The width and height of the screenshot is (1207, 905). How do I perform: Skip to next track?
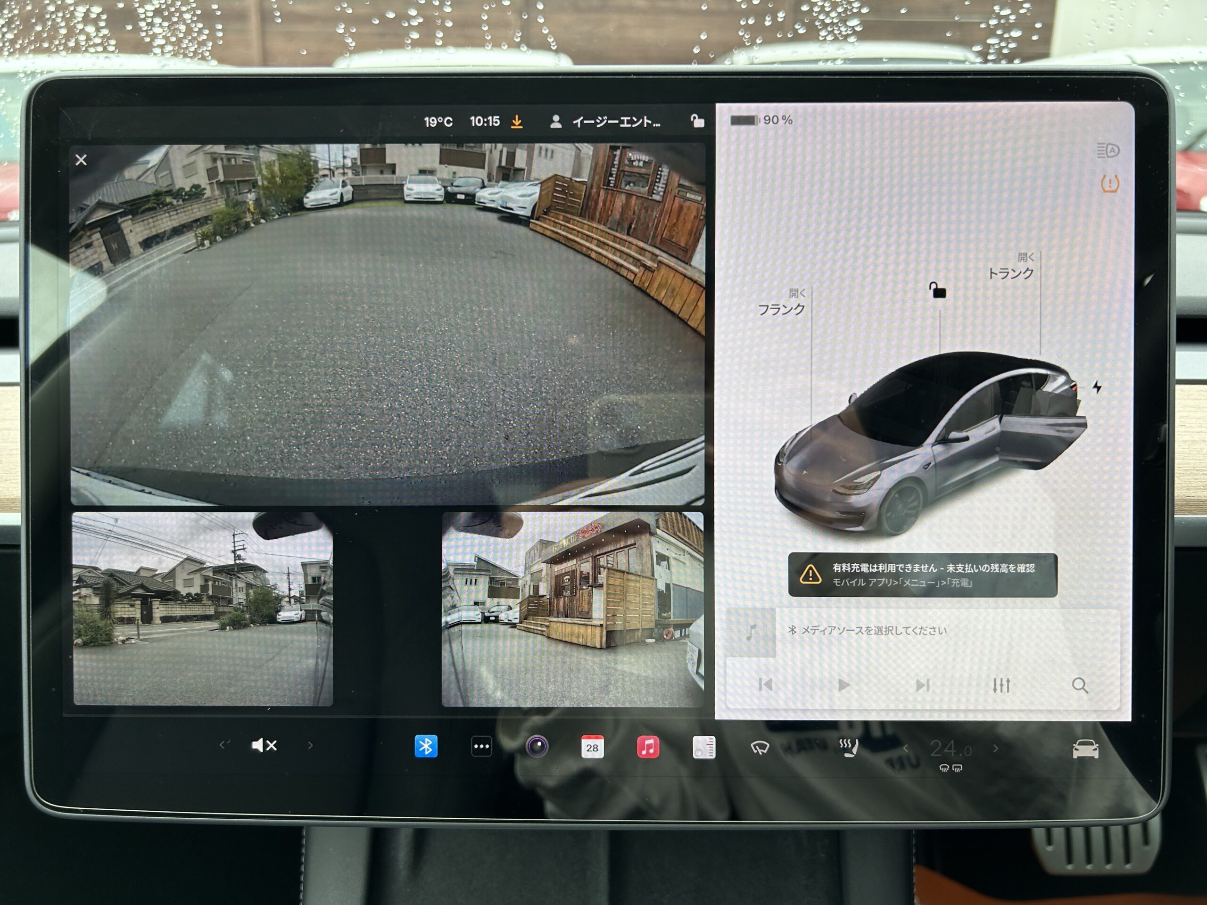[923, 685]
